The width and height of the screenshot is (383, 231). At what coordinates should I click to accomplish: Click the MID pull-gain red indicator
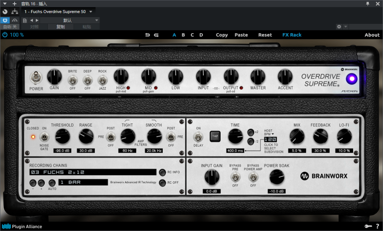[156, 88]
